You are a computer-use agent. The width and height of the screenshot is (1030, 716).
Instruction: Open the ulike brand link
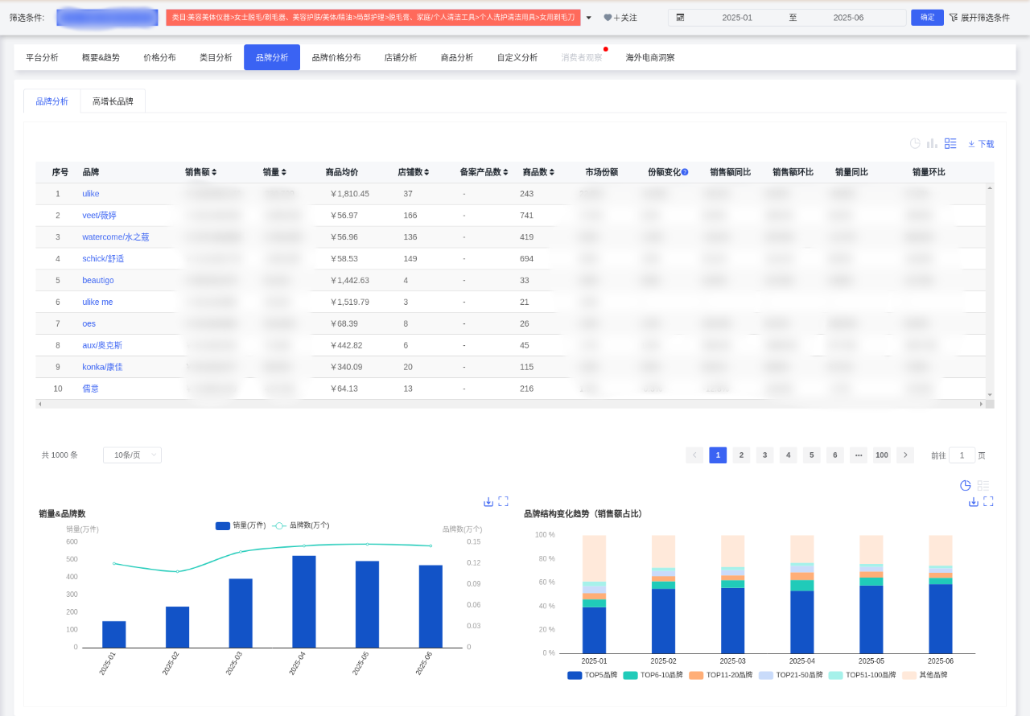(91, 194)
